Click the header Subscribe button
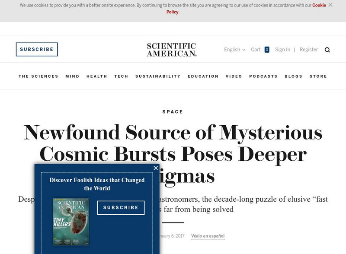Screen dimensions: 346x254 [37, 49]
